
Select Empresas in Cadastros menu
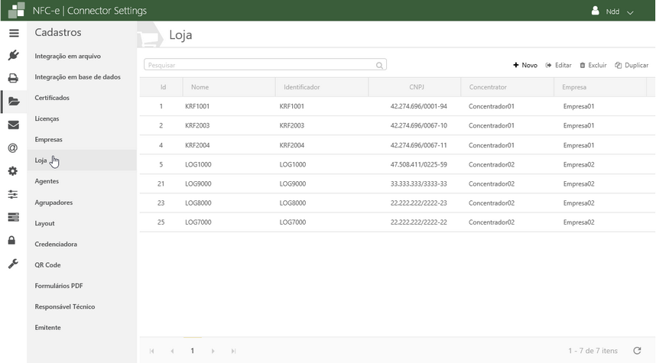coord(48,140)
